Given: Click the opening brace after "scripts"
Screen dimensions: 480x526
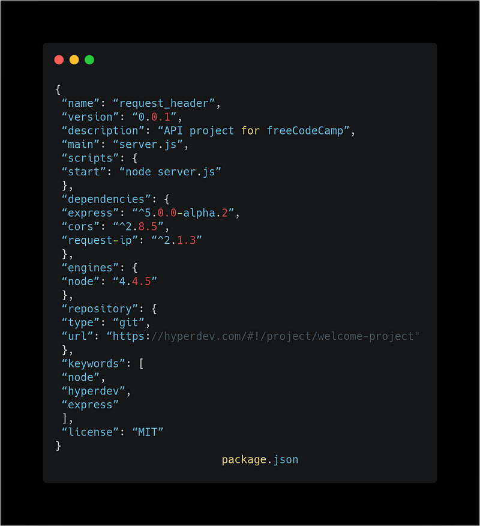Looking at the screenshot, I should point(135,159).
